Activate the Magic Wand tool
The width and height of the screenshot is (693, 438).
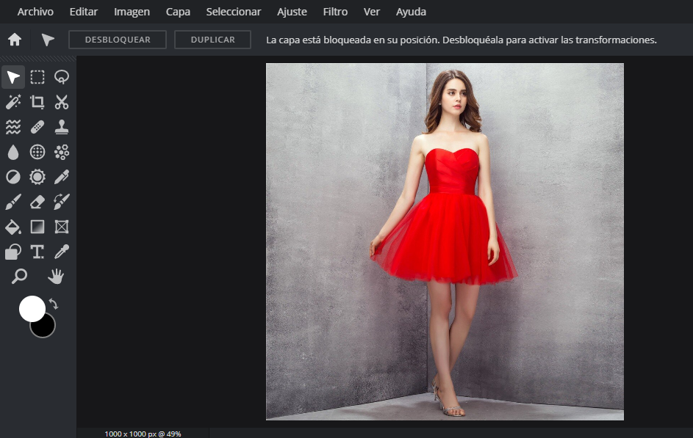tap(13, 102)
